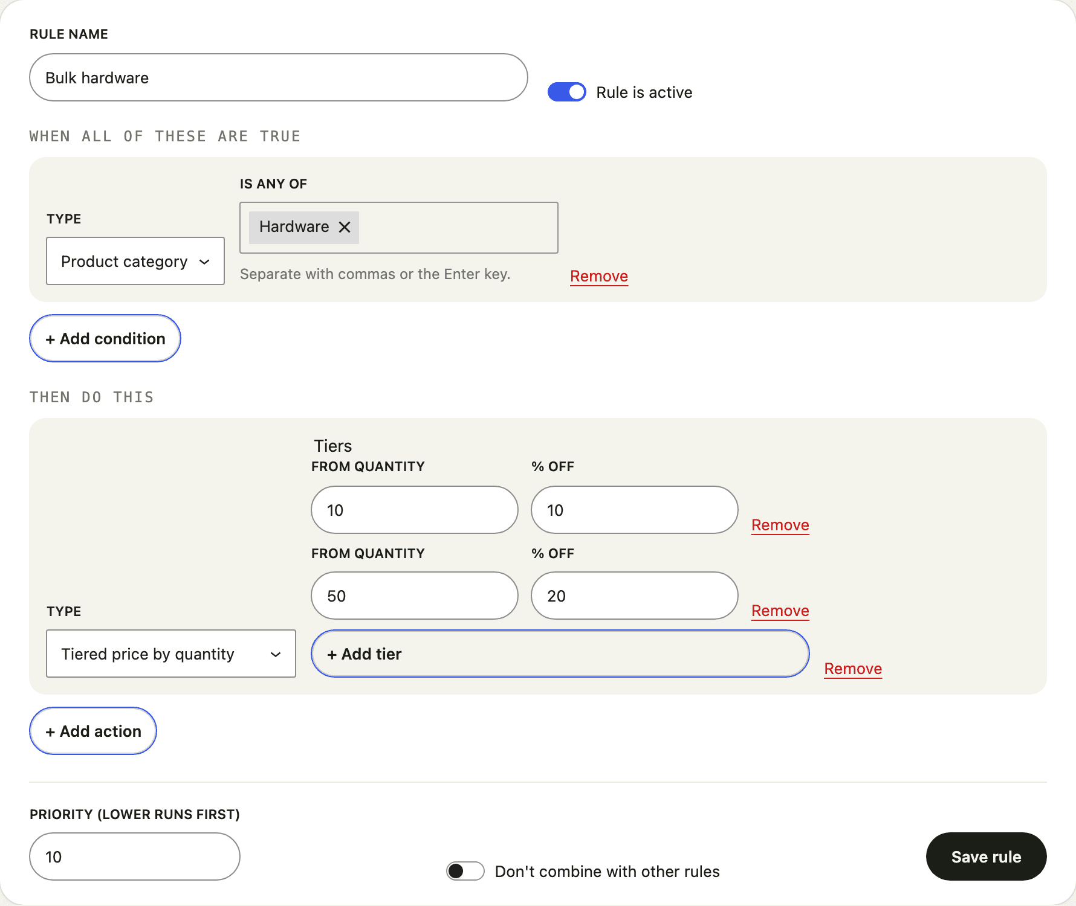The height and width of the screenshot is (906, 1076).
Task: Edit the second tier % Off field showing 20
Action: pos(635,596)
